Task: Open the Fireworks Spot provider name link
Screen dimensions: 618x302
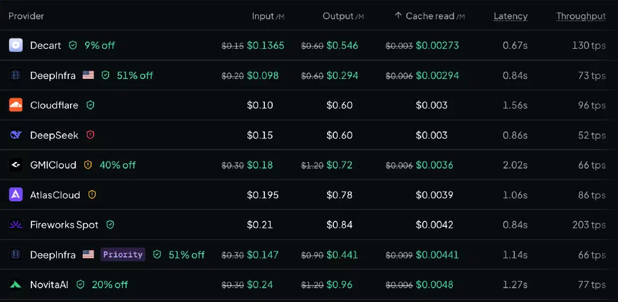Action: (x=64, y=225)
